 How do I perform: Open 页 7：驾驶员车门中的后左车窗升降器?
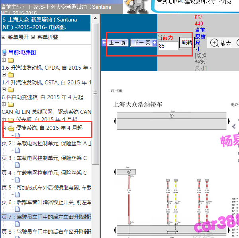pyautogui.click(x=47, y=217)
